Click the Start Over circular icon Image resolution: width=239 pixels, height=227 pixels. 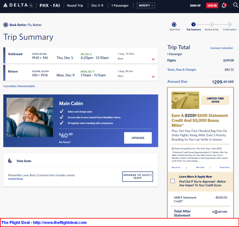pos(174,25)
